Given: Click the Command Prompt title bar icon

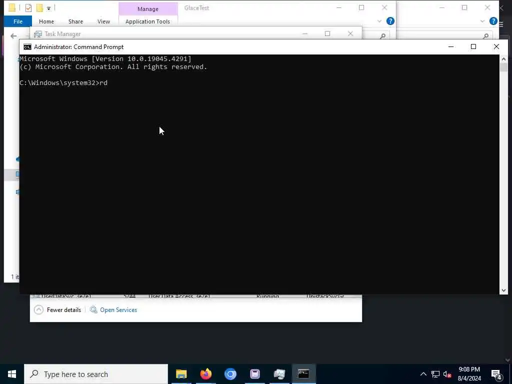Looking at the screenshot, I should [x=27, y=47].
